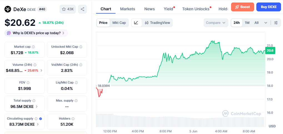
Task: Show info for Max. supply
Action: (76, 101)
